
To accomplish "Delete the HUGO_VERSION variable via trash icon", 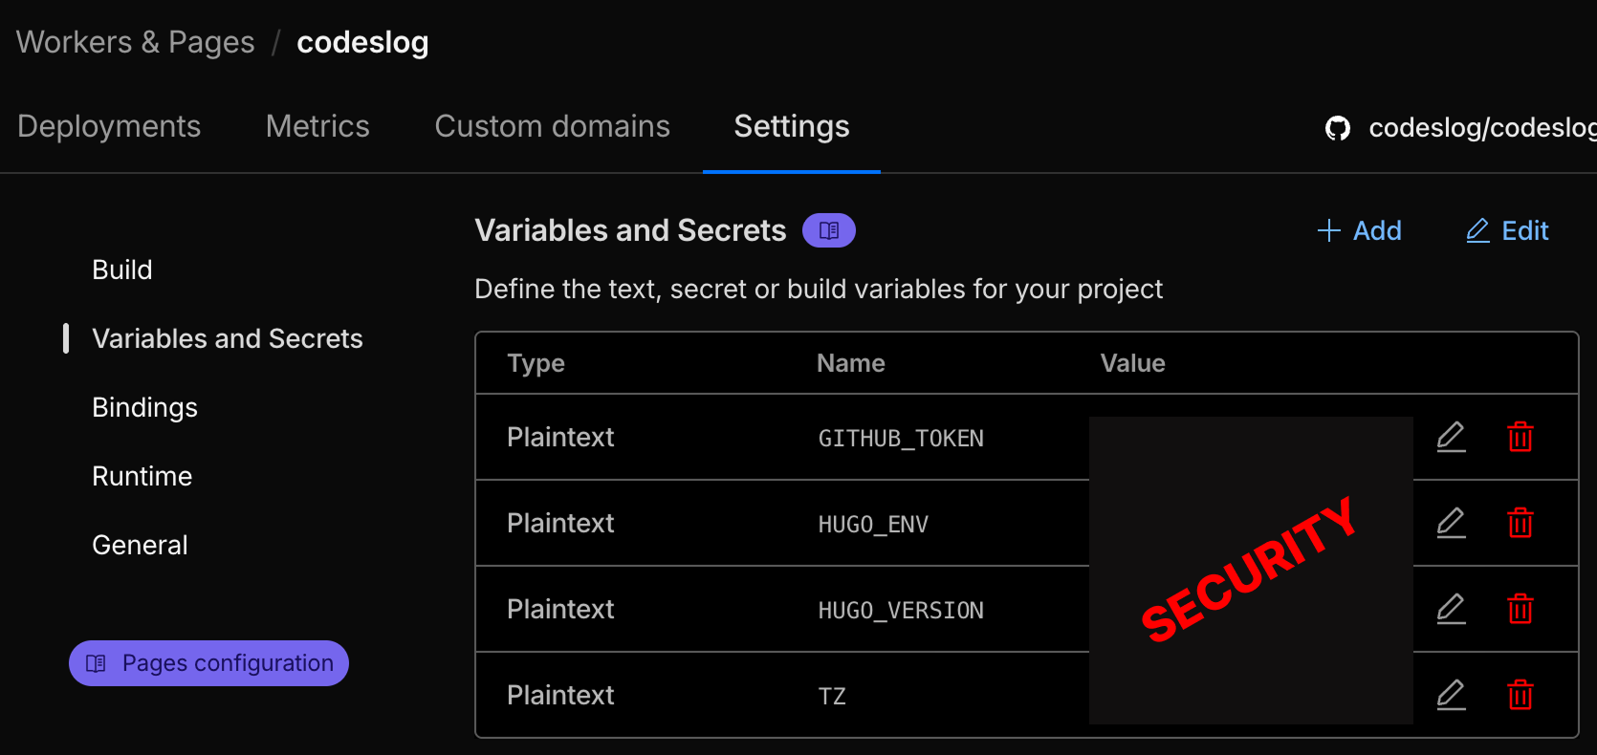I will [1520, 609].
